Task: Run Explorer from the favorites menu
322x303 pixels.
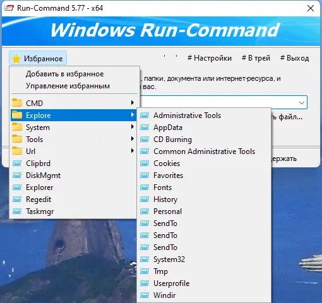Action: (73, 187)
